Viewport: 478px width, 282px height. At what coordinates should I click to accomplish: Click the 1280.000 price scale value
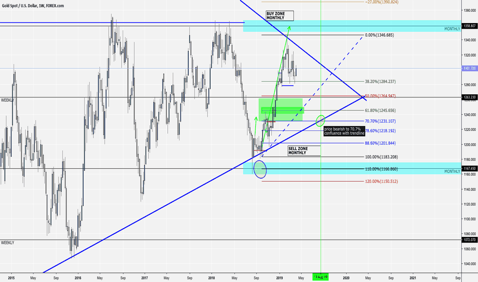coord(470,85)
